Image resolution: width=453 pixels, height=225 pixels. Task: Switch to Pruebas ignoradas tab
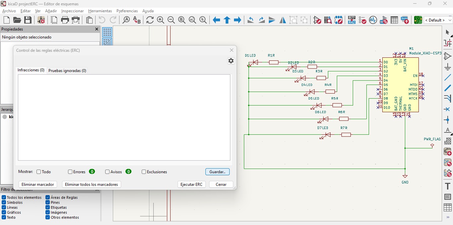coord(67,71)
